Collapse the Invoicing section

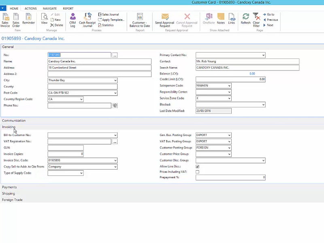[162, 127]
